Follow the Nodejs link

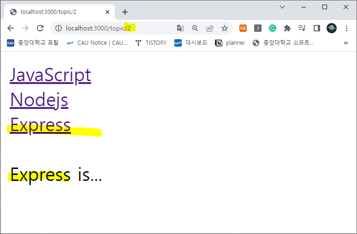coord(39,100)
